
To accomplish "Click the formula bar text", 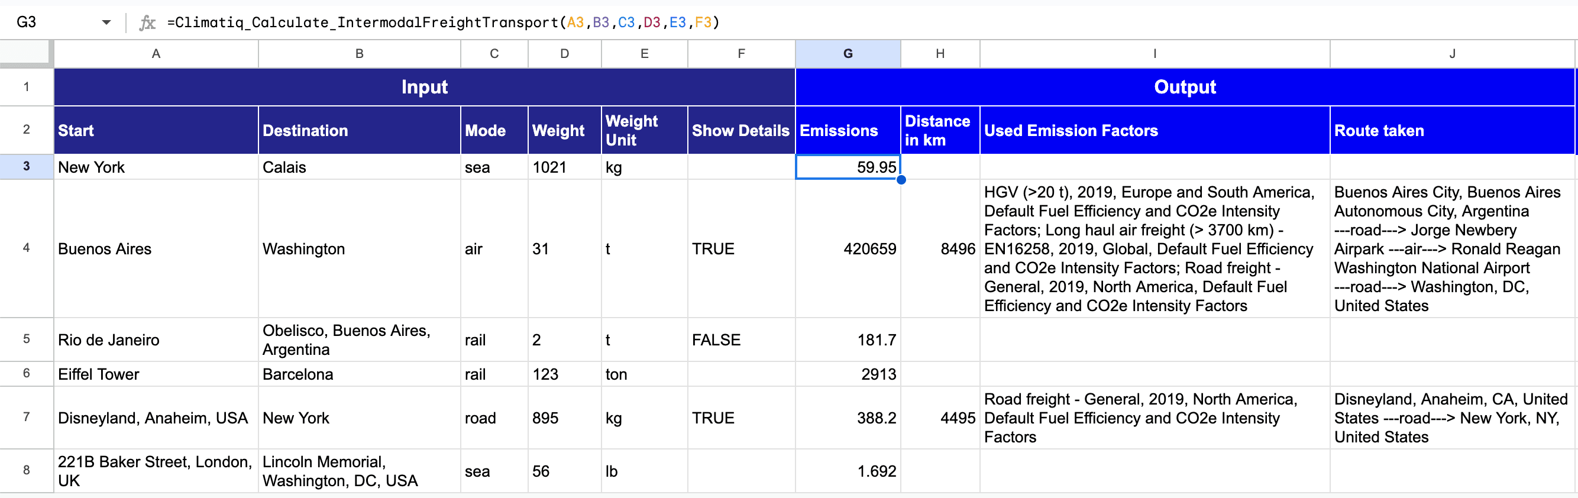I will coord(444,22).
